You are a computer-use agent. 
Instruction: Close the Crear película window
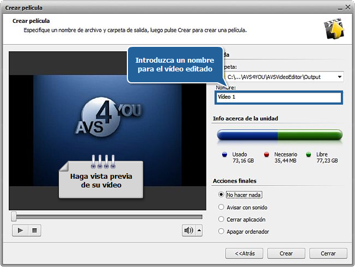point(348,8)
